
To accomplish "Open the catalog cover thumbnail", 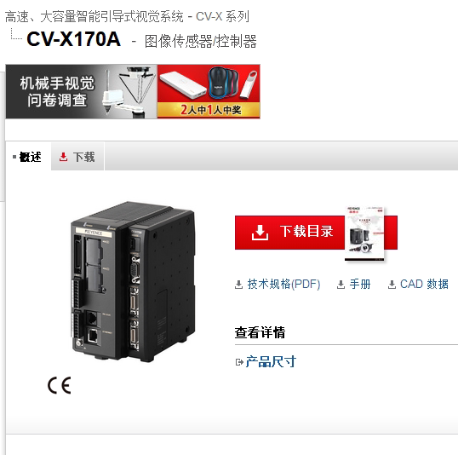I will tap(365, 233).
